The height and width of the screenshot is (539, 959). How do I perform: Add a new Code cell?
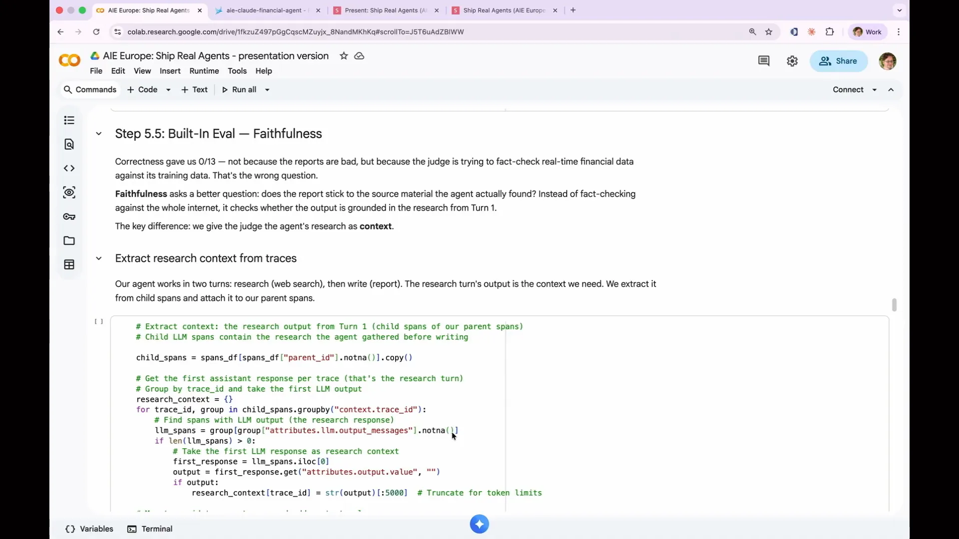[x=142, y=90]
